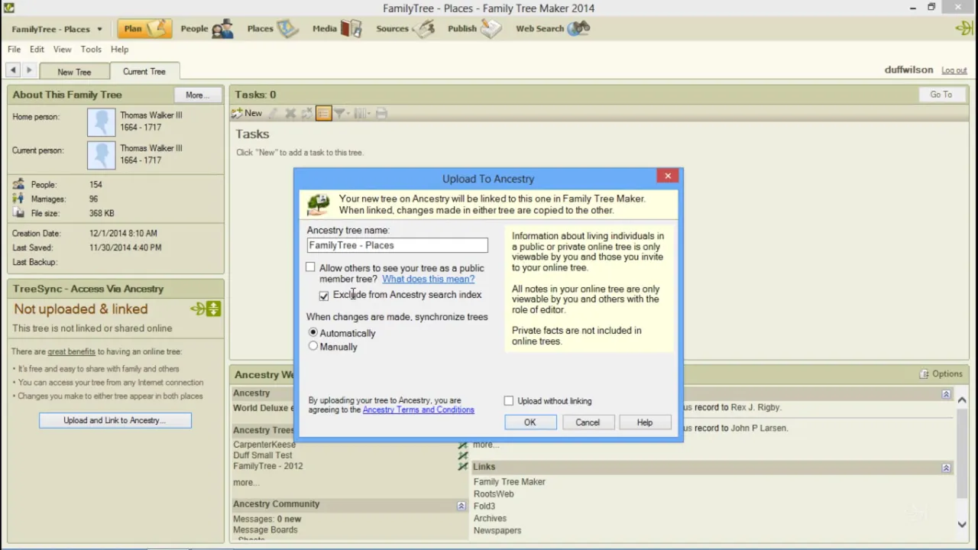Click the What does this mean? link
The width and height of the screenshot is (978, 550).
[428, 279]
